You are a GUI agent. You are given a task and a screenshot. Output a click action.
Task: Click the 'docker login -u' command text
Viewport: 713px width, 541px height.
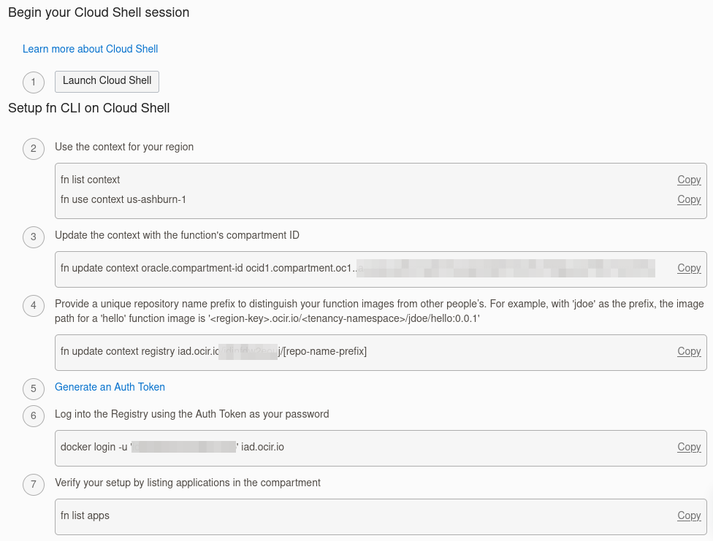(95, 447)
